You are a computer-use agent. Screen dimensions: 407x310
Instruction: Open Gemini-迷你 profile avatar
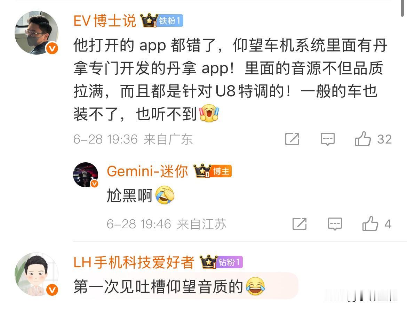coord(86,175)
